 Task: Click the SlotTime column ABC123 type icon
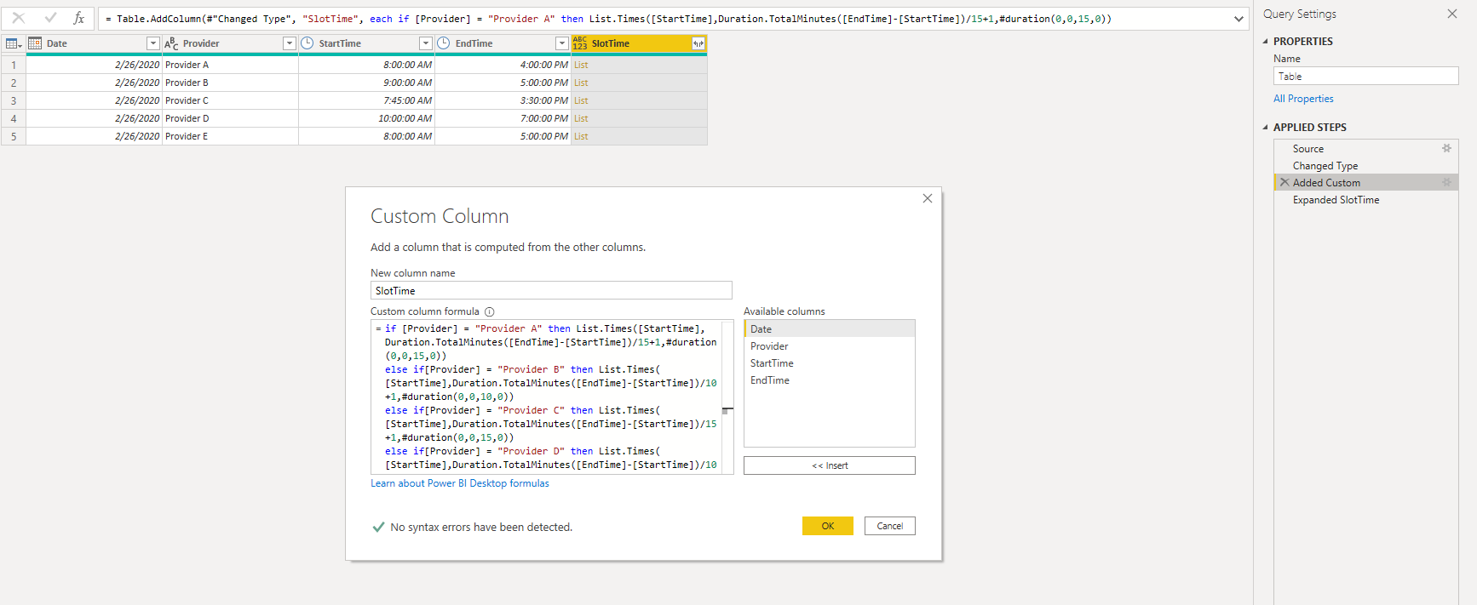(580, 43)
